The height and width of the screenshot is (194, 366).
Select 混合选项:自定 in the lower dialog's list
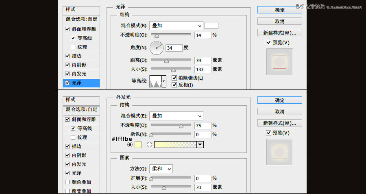(82, 109)
